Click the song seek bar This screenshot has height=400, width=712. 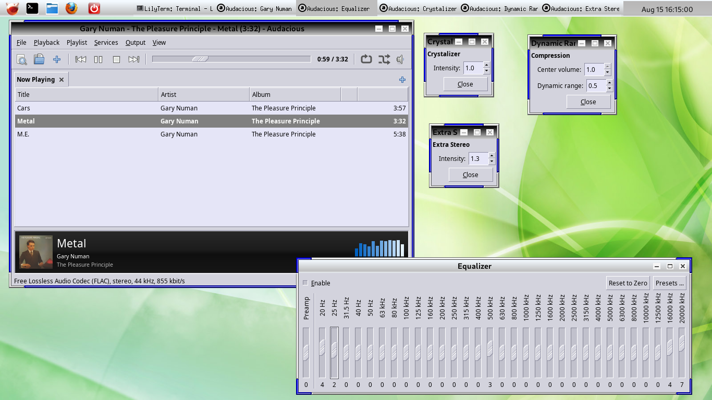pos(231,59)
